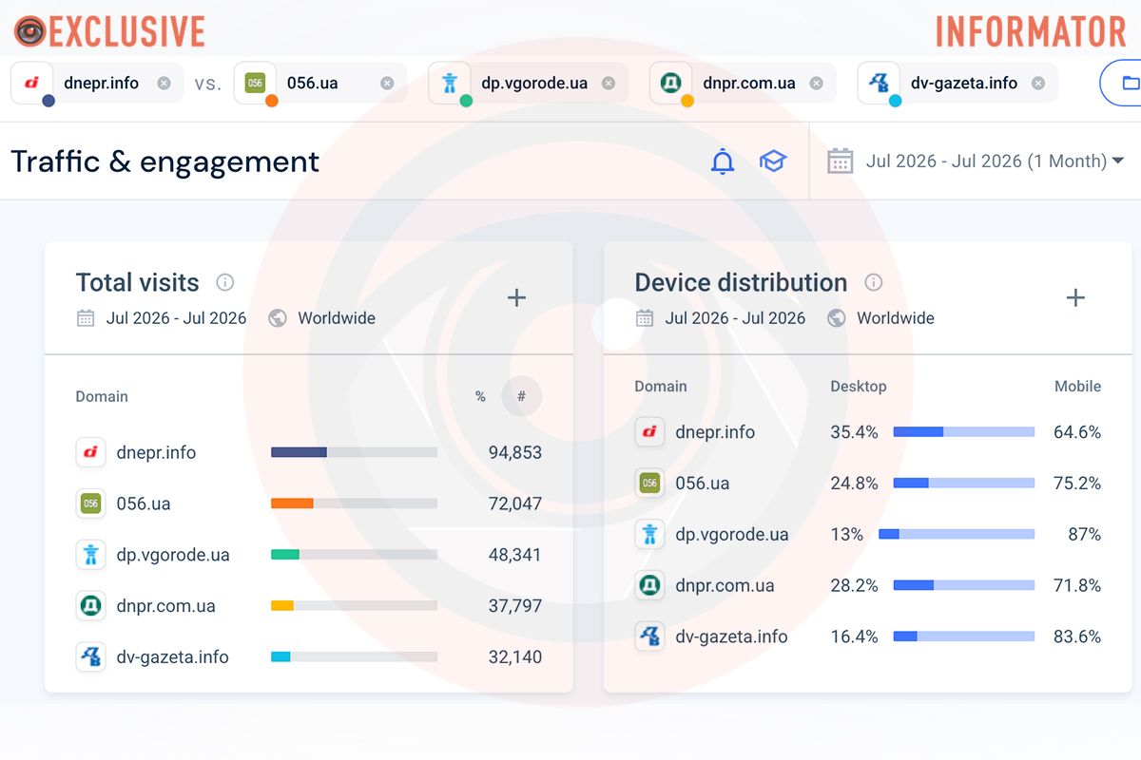Click the 72,047 visits value
This screenshot has width=1141, height=760.
[x=515, y=503]
